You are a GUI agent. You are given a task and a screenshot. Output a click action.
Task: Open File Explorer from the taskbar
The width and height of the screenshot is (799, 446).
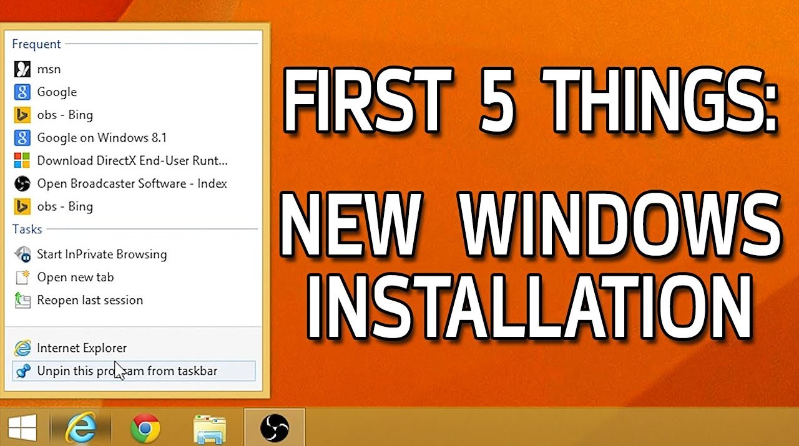(210, 428)
